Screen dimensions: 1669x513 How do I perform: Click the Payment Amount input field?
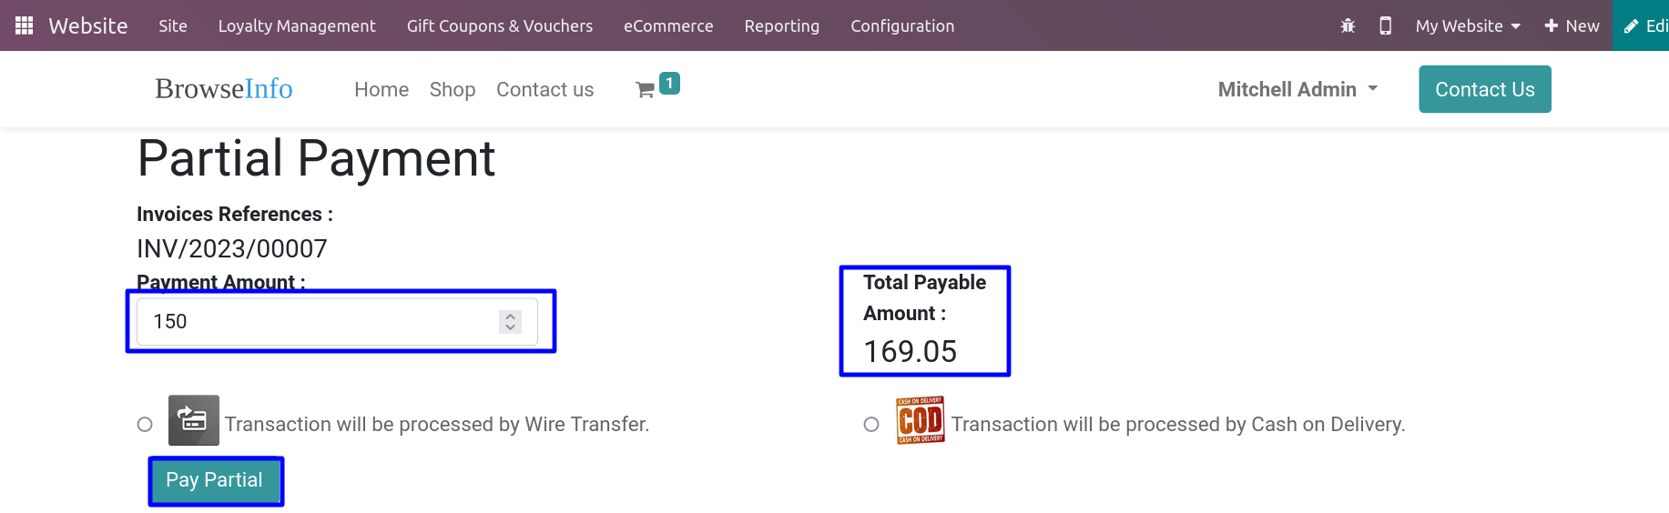(337, 321)
